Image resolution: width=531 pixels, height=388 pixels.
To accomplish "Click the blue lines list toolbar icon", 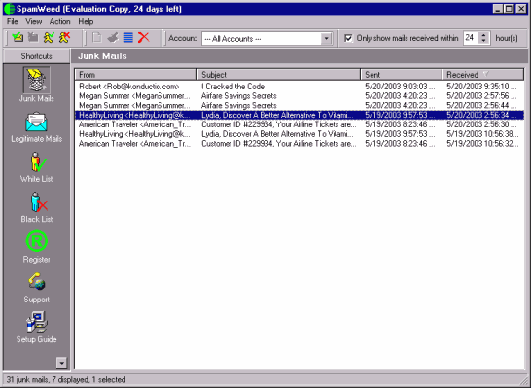I will [128, 37].
